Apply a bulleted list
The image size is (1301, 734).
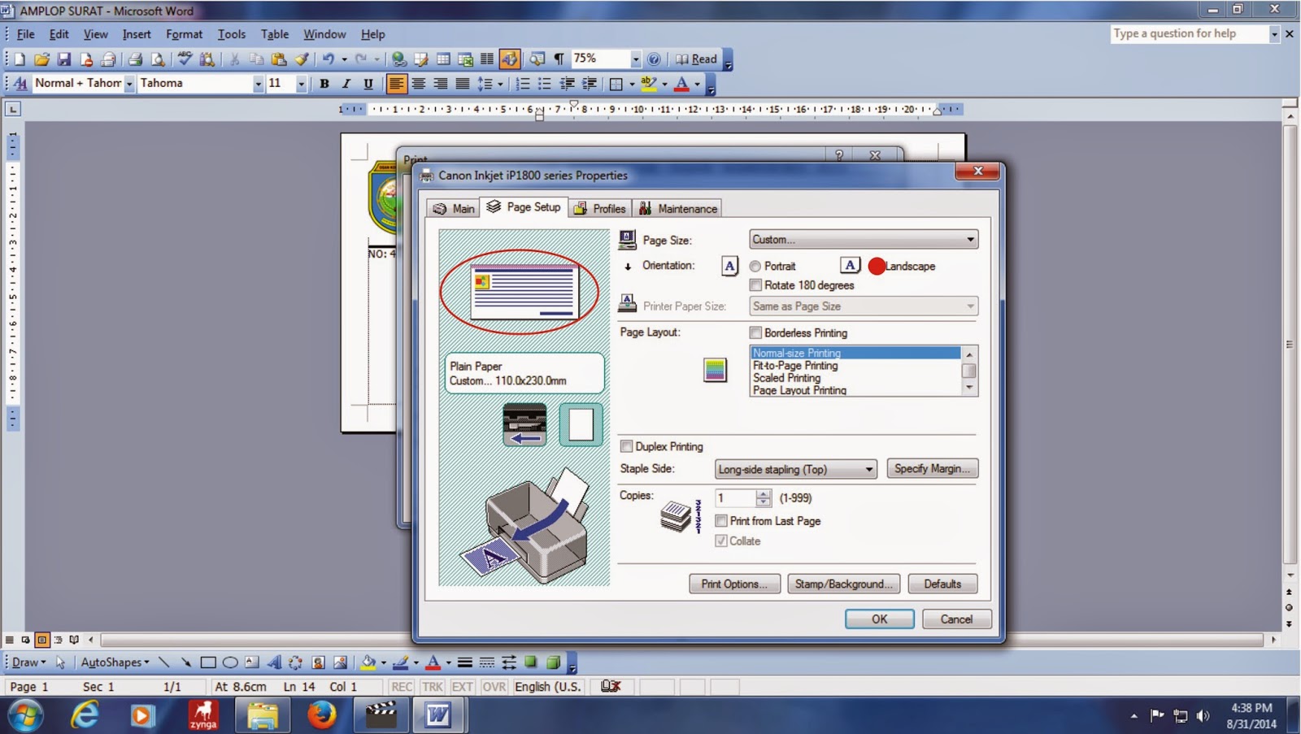click(x=545, y=84)
